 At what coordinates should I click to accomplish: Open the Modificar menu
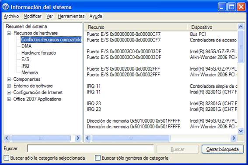point(32,16)
